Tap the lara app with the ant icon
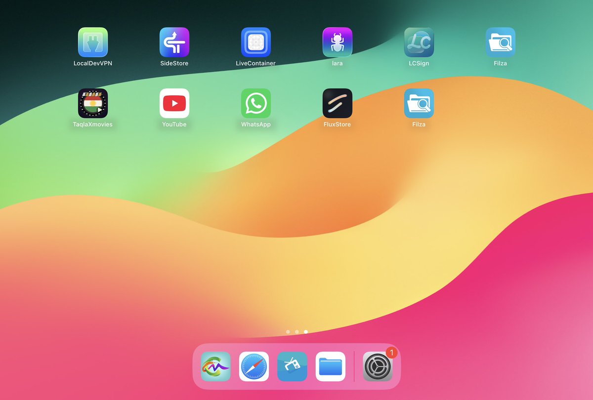Image resolution: width=593 pixels, height=400 pixels. [338, 42]
